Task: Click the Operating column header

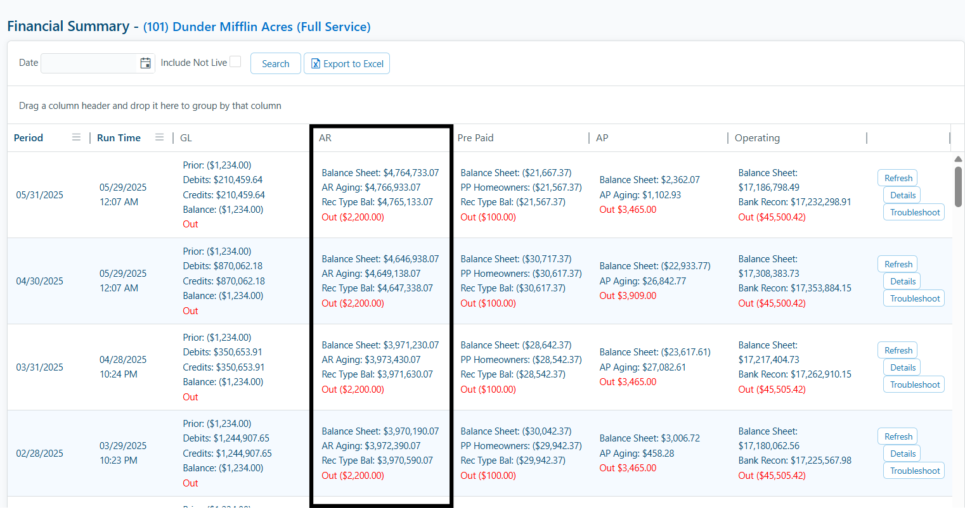Action: click(x=757, y=138)
